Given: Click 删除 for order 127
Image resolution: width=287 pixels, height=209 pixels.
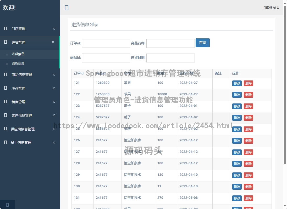Looking at the screenshot, I should pos(249,152).
